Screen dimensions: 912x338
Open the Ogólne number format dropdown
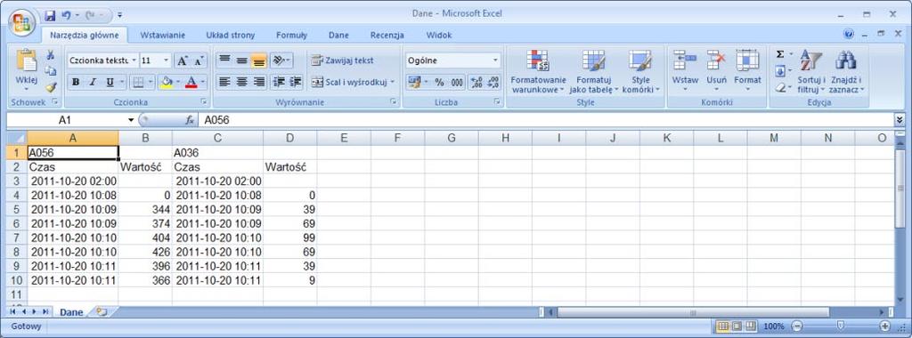[495, 60]
